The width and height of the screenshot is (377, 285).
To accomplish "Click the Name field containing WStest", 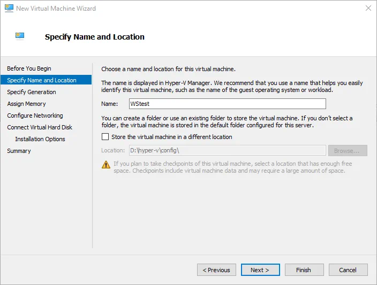I will click(228, 104).
